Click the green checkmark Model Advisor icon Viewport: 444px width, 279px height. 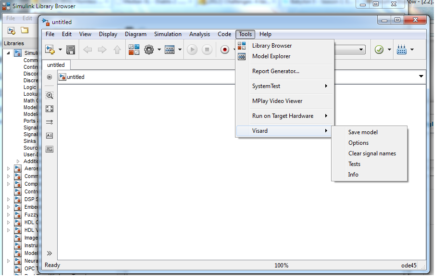tap(379, 50)
